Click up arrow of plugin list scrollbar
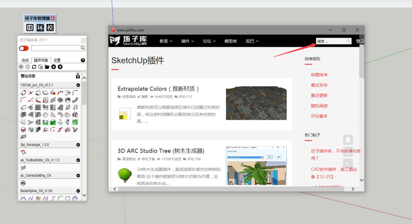Screen dimensions: 412x224 pyautogui.click(x=84, y=78)
